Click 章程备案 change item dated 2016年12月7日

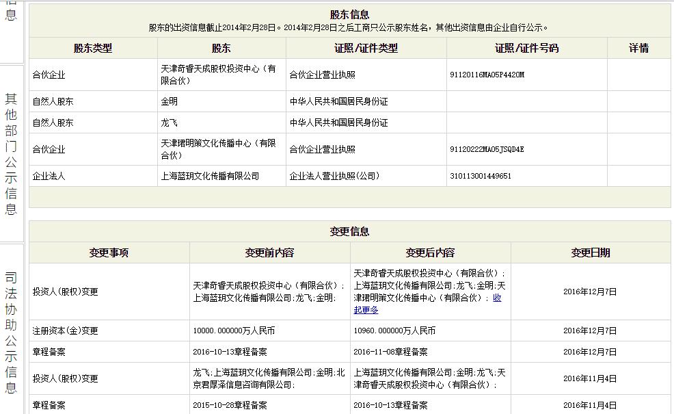49,352
